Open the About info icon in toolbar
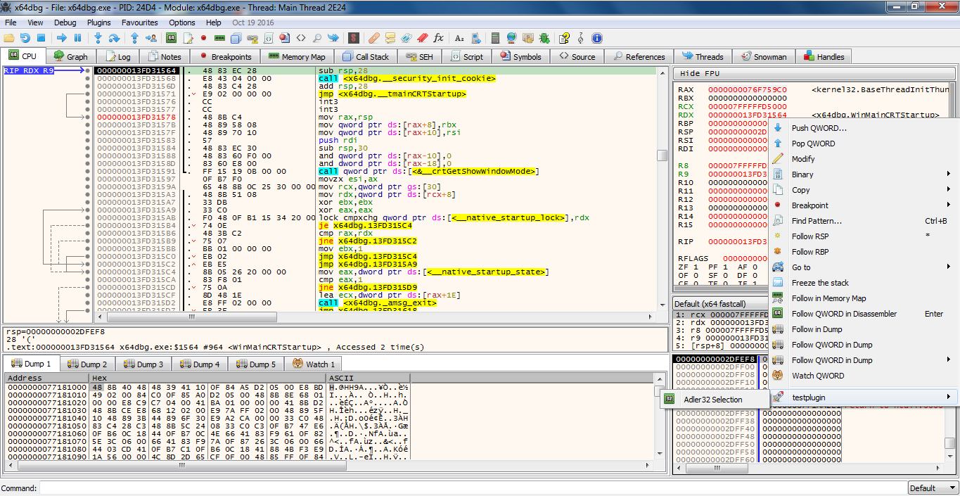 (597, 38)
